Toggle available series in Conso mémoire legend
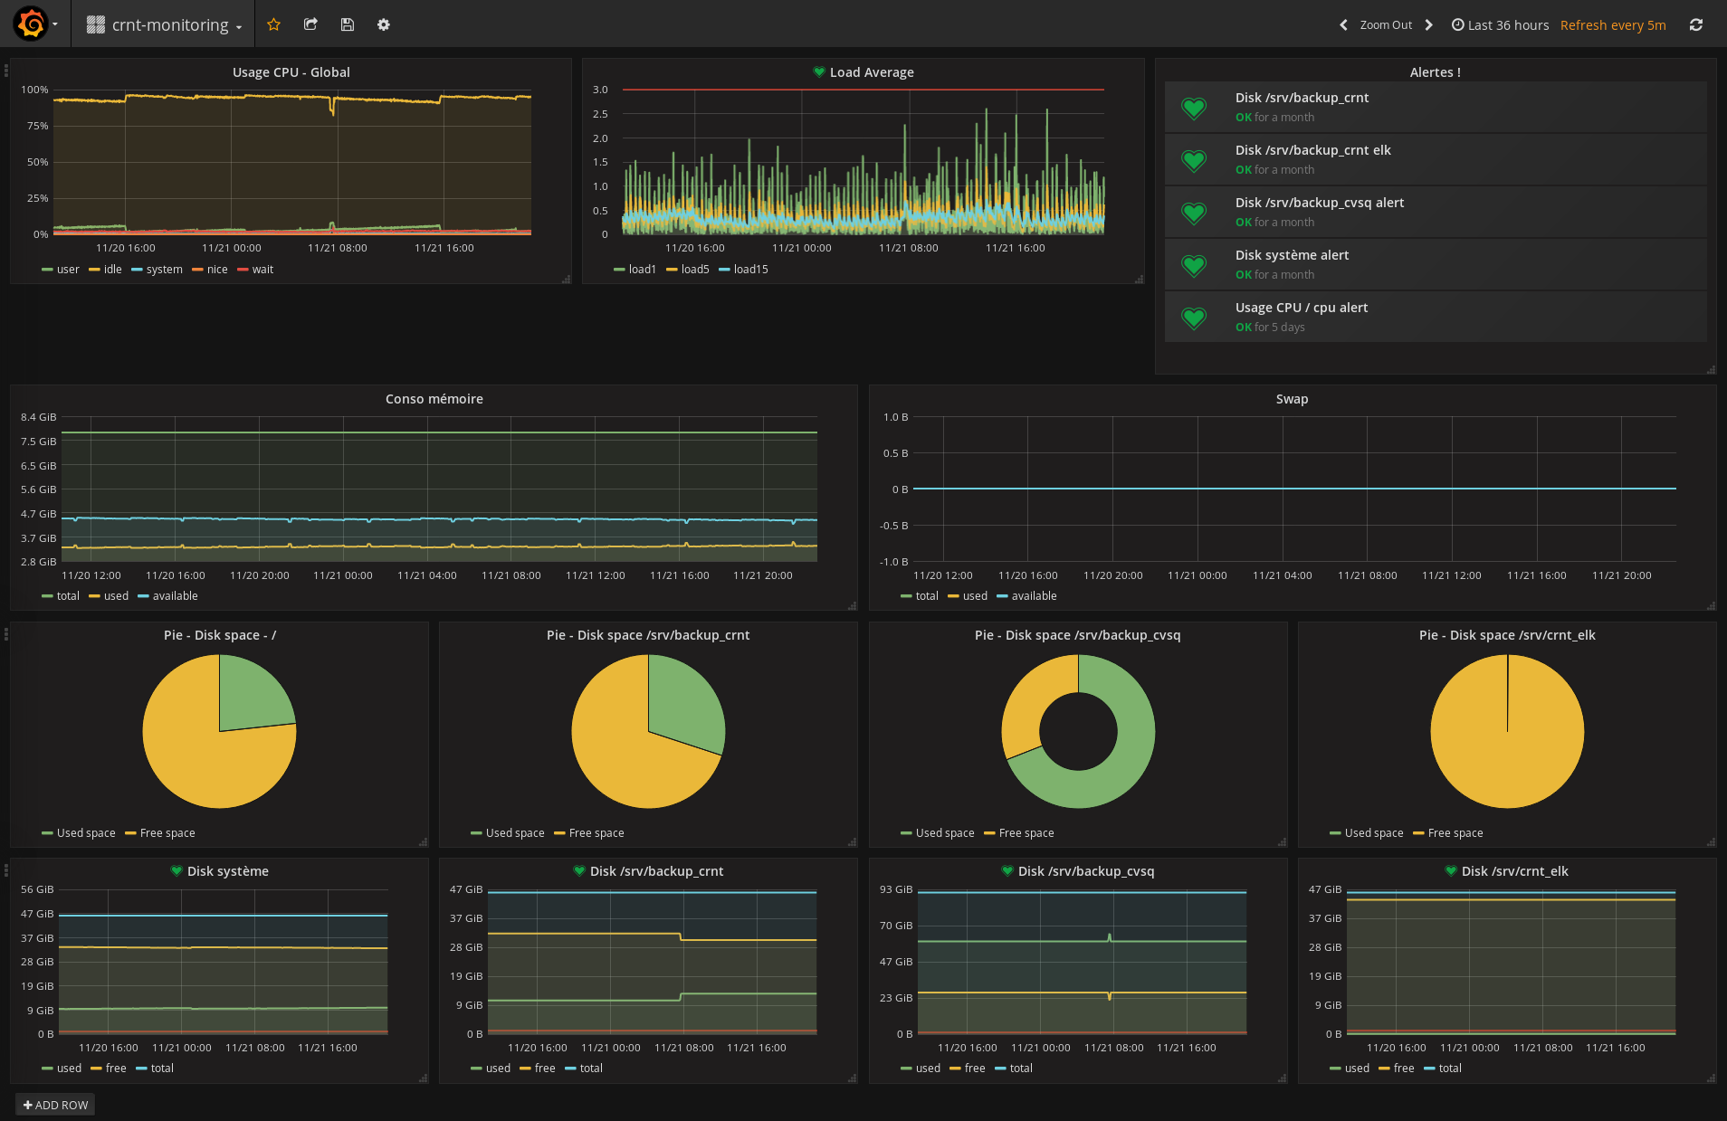Viewport: 1727px width, 1121px height. [174, 596]
